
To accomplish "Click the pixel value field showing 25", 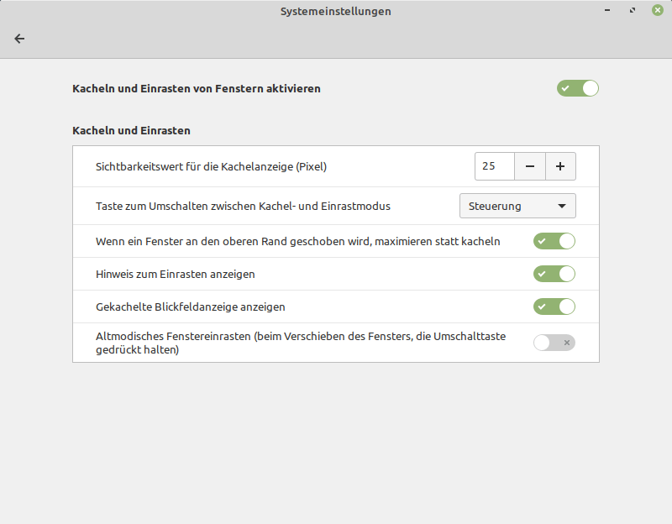I will click(495, 166).
